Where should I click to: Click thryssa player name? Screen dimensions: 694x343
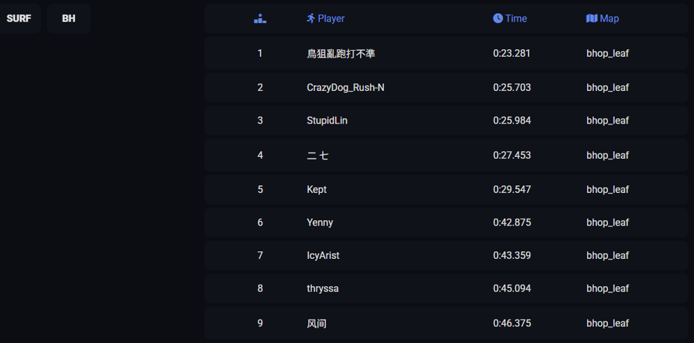323,289
